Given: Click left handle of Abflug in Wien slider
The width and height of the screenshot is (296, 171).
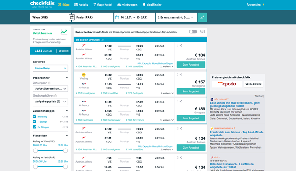Looking at the screenshot, I should [x=35, y=151].
